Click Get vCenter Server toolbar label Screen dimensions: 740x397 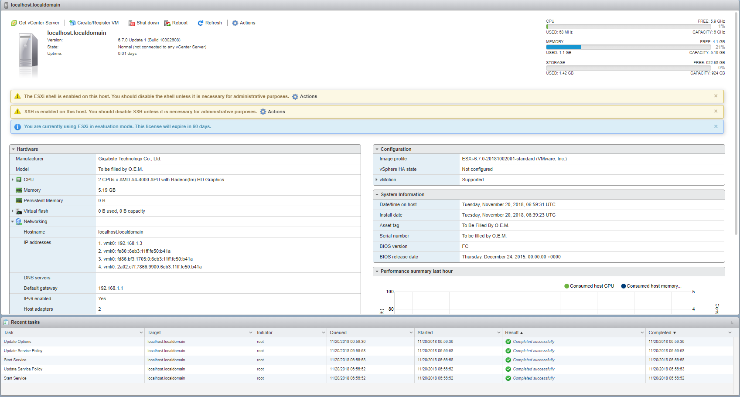tap(39, 23)
